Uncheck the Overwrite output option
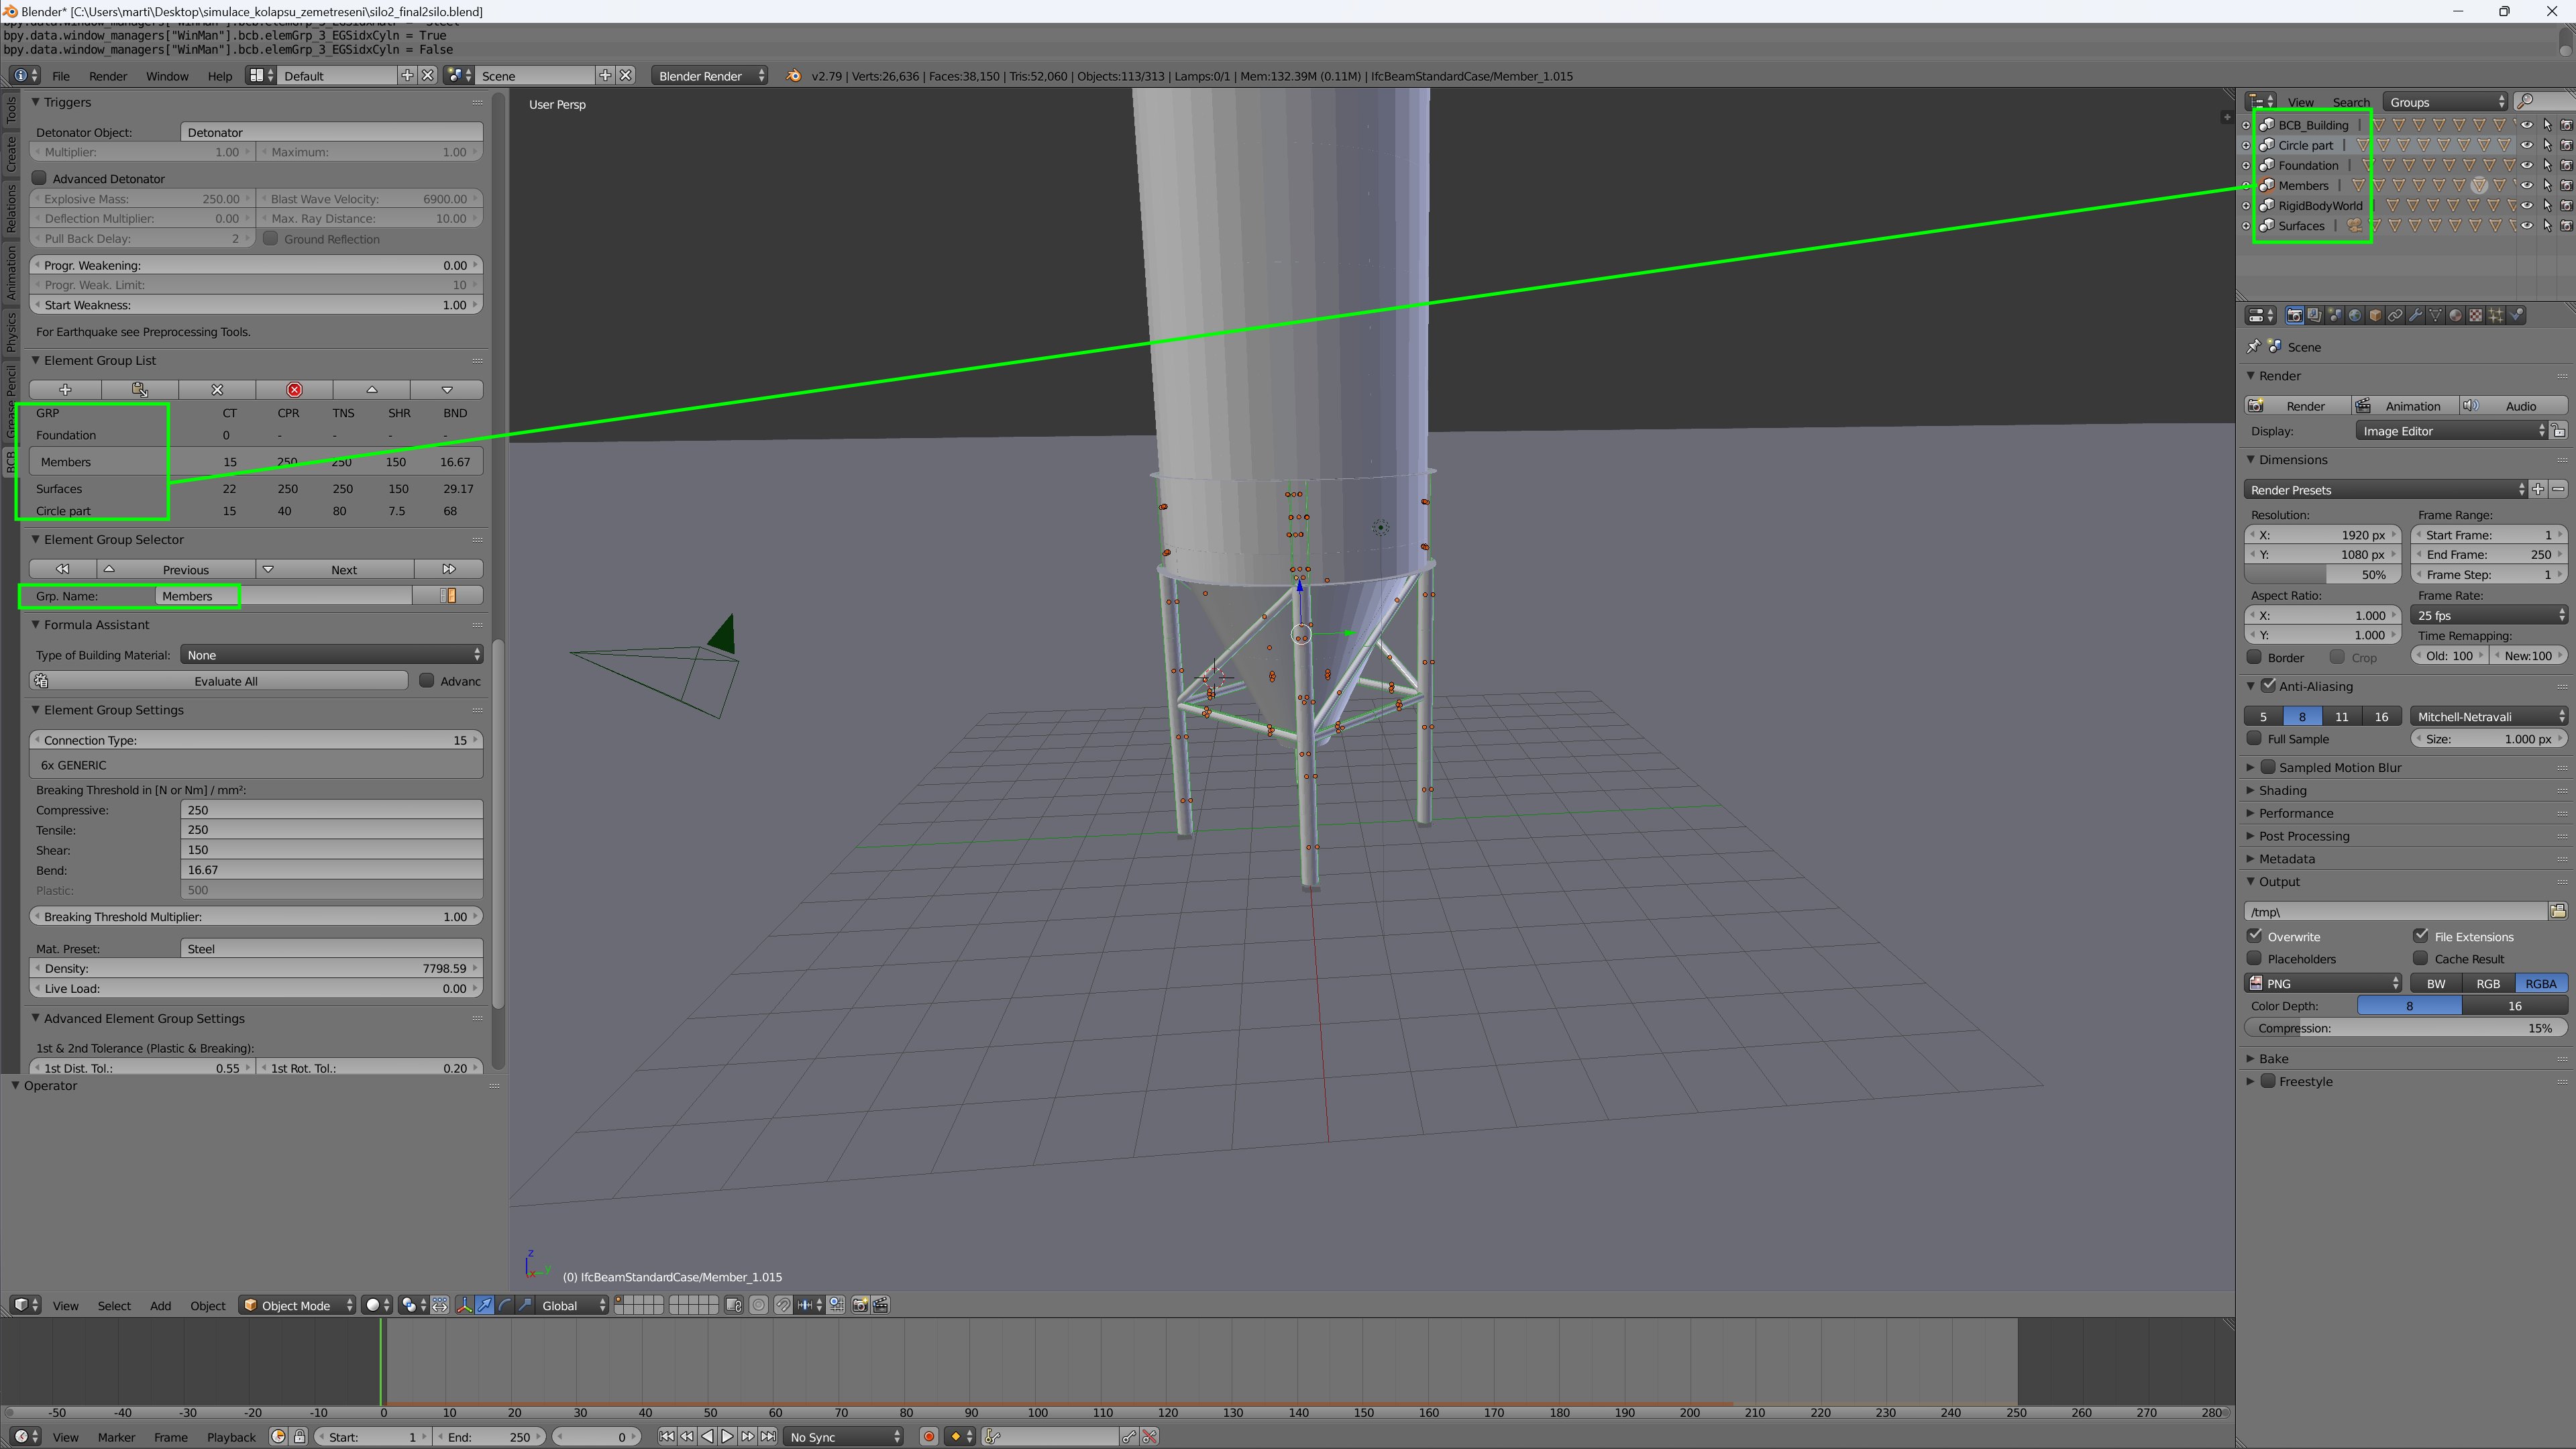The width and height of the screenshot is (2576, 1449). [2256, 936]
